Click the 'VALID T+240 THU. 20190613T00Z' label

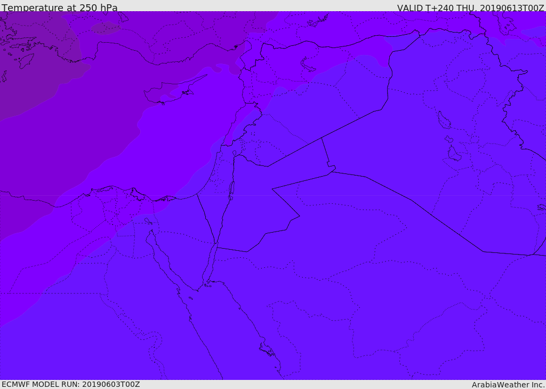470,8
